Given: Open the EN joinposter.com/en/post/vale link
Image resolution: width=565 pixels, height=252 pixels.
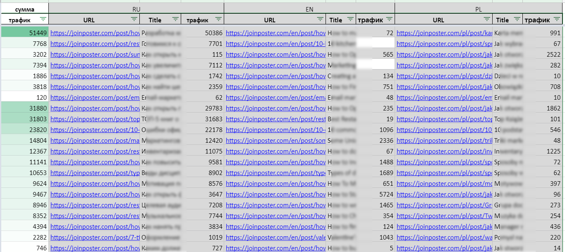Looking at the screenshot, I should point(276,237).
